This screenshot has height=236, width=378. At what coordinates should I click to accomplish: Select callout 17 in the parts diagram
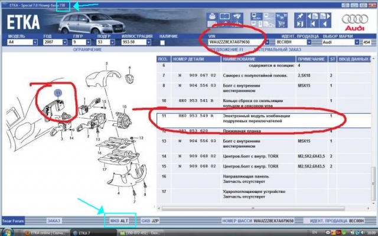pos(105,169)
